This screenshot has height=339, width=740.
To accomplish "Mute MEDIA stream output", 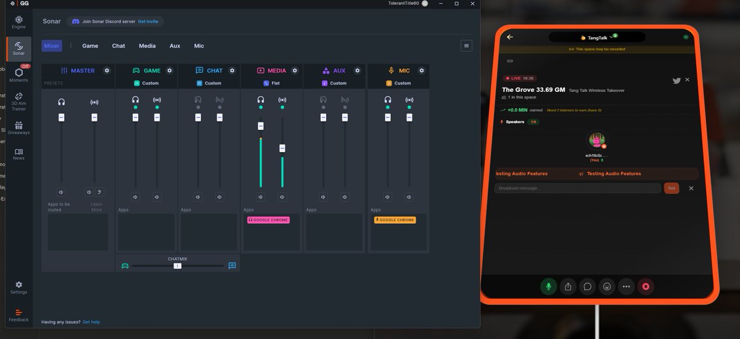I will coord(282,197).
